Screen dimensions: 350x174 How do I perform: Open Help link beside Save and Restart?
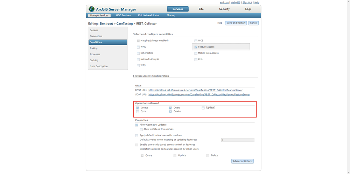point(220,23)
